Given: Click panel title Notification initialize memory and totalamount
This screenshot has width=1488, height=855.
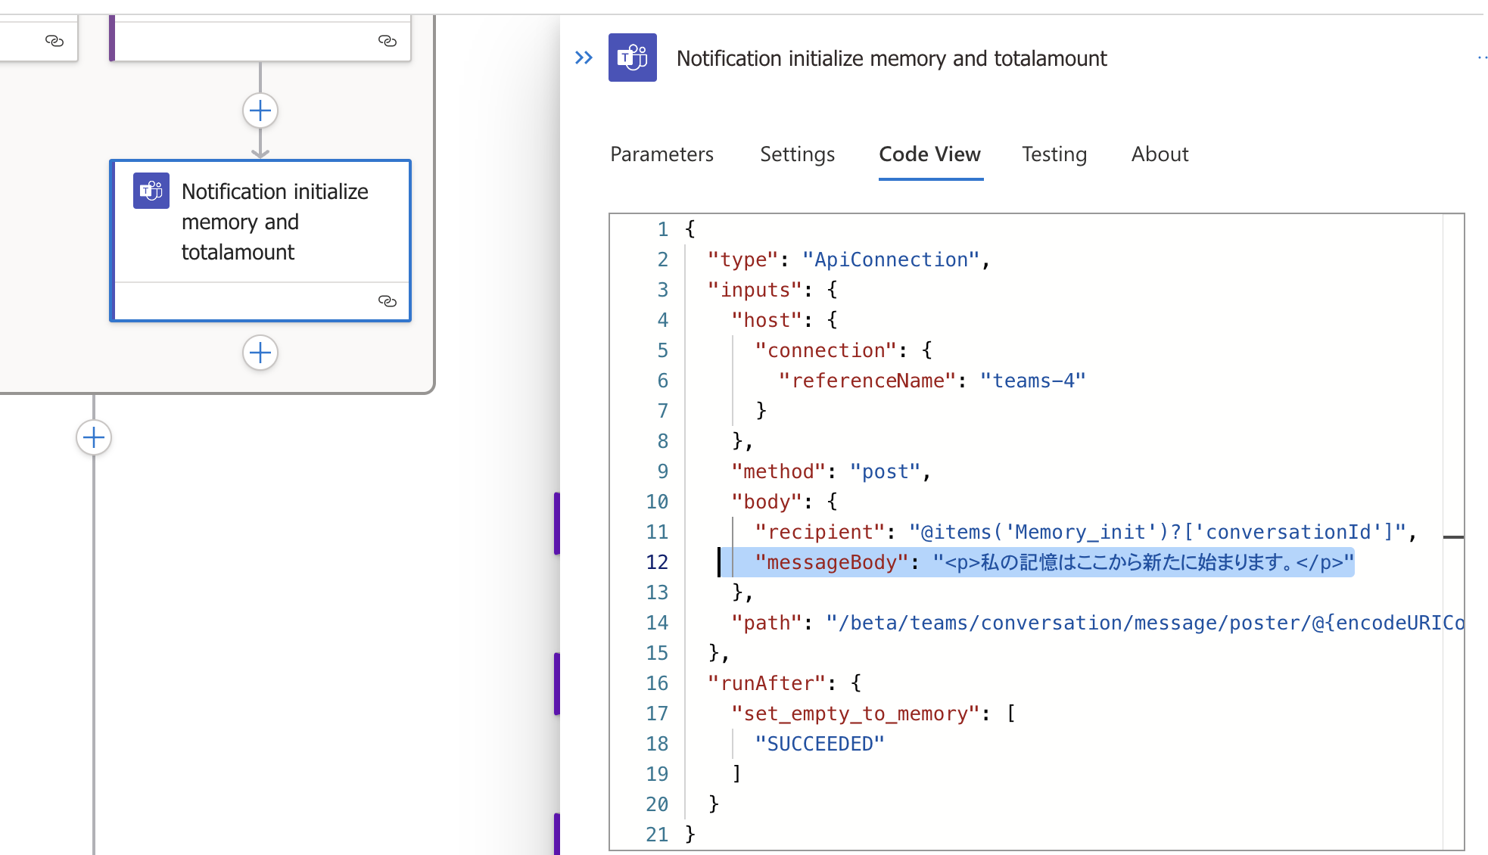Looking at the screenshot, I should pyautogui.click(x=892, y=58).
